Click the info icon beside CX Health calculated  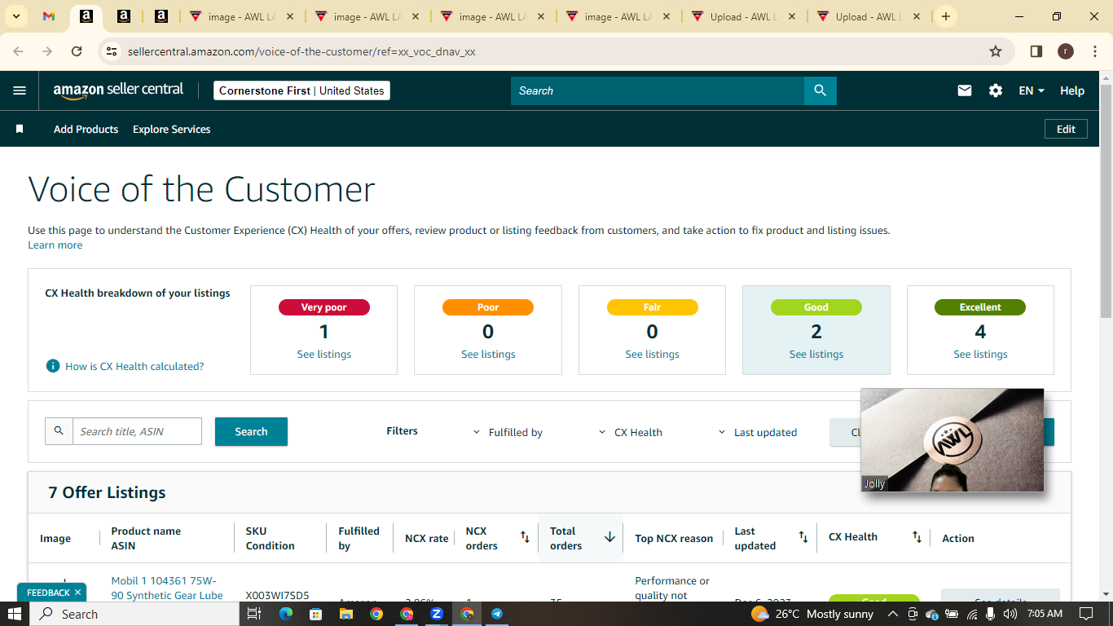[53, 366]
